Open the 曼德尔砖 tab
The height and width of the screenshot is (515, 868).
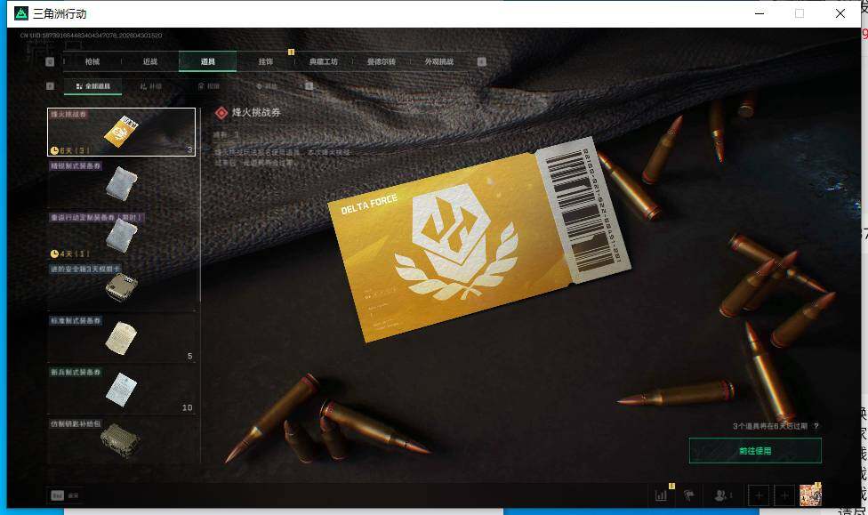(x=382, y=61)
